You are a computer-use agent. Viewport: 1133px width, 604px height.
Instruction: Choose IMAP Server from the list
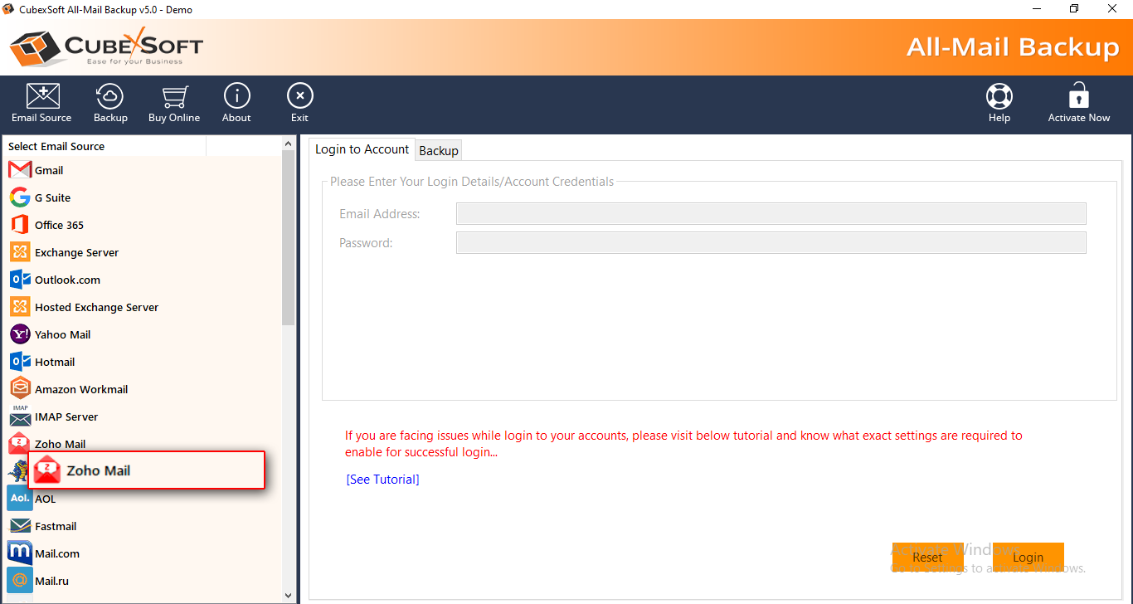pos(66,416)
